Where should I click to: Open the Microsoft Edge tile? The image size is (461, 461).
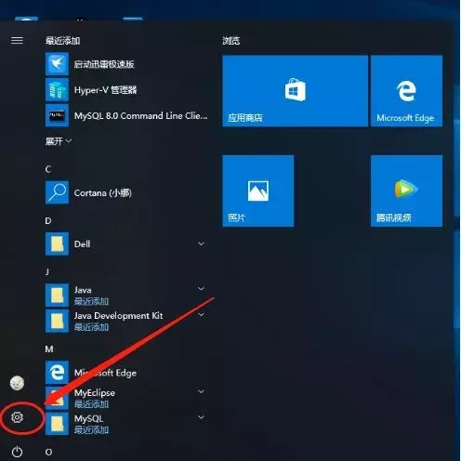click(x=406, y=91)
